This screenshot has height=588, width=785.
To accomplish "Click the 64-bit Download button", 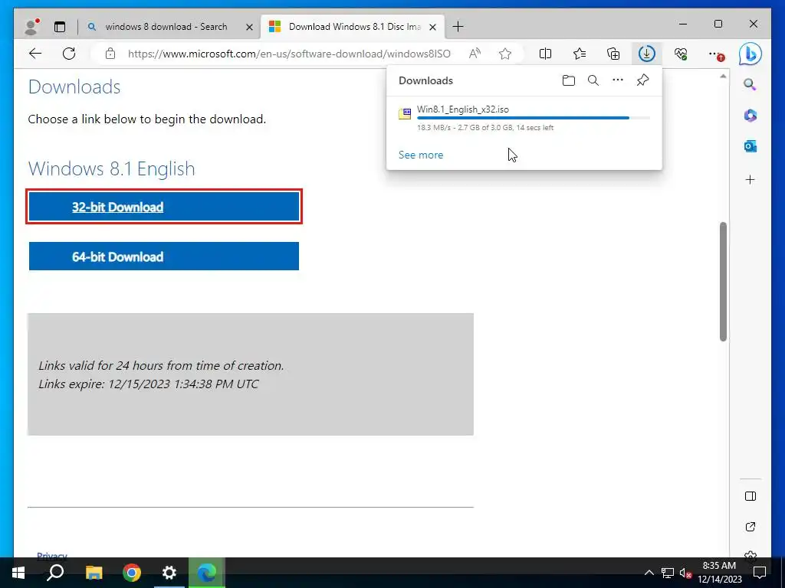I will (x=164, y=256).
